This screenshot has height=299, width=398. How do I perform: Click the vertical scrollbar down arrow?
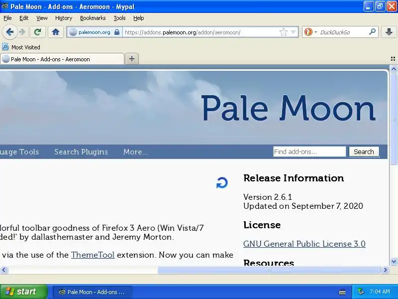pyautogui.click(x=394, y=261)
